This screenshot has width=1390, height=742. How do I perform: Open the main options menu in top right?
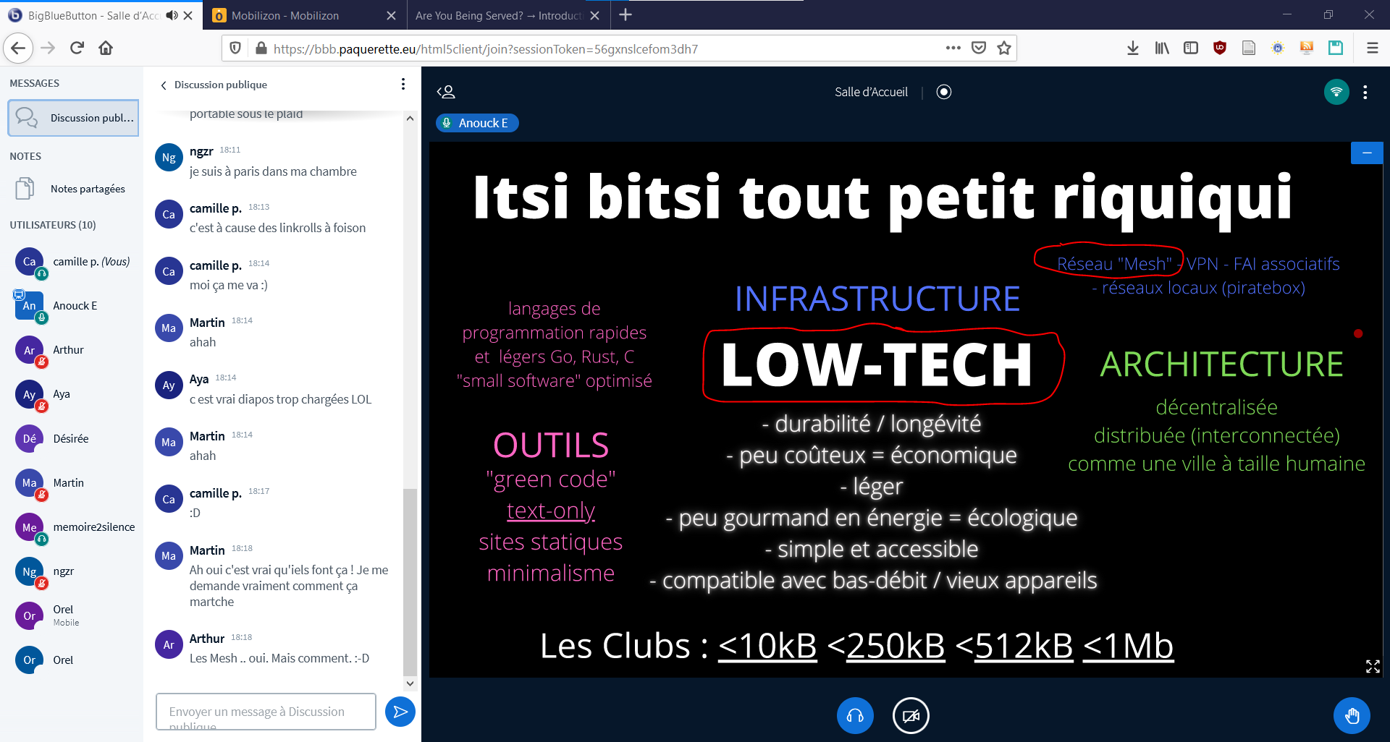click(x=1365, y=92)
